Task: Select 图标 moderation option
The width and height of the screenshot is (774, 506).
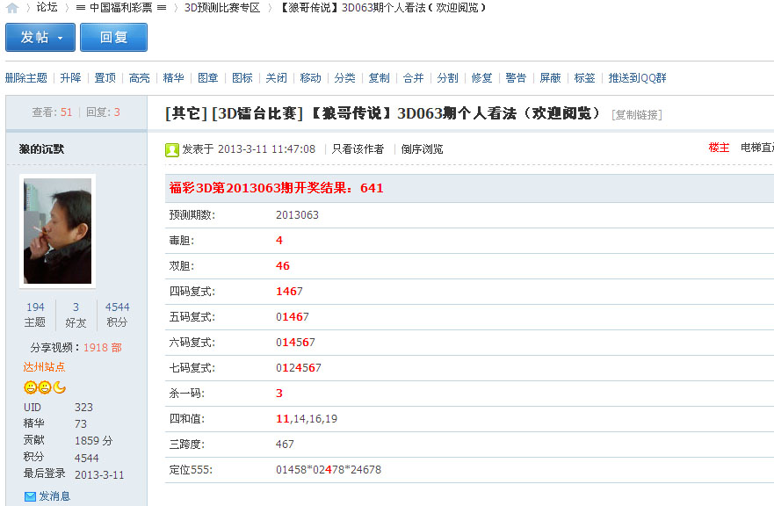Action: [242, 77]
